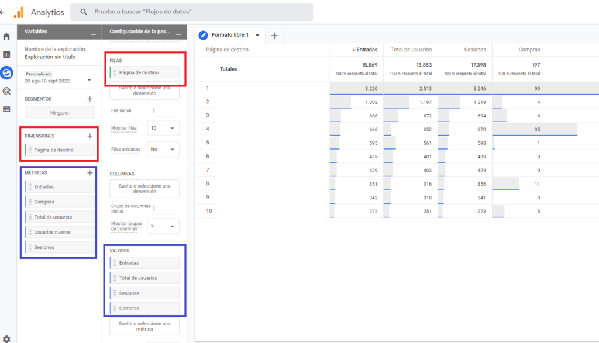Image resolution: width=599 pixels, height=343 pixels.
Task: Click the pencil icon on Formato libre 1 tab
Action: [x=203, y=35]
